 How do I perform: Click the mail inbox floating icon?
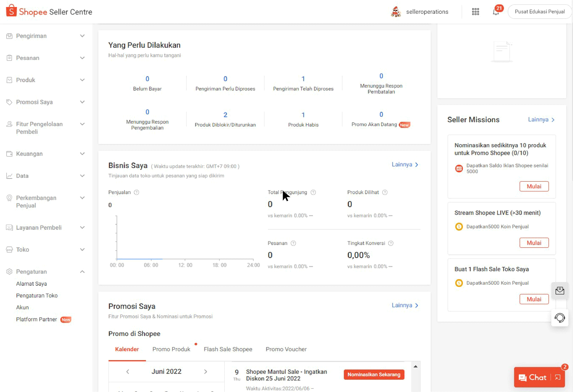tap(560, 291)
